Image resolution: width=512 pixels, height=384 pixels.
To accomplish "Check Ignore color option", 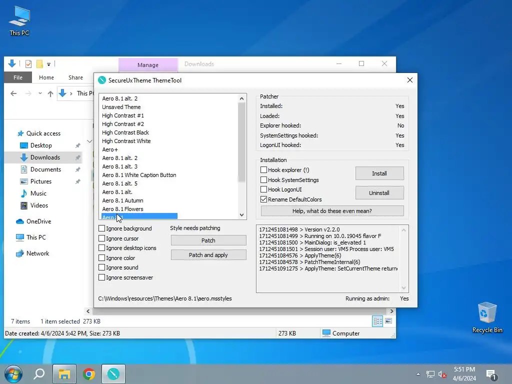I will [102, 257].
